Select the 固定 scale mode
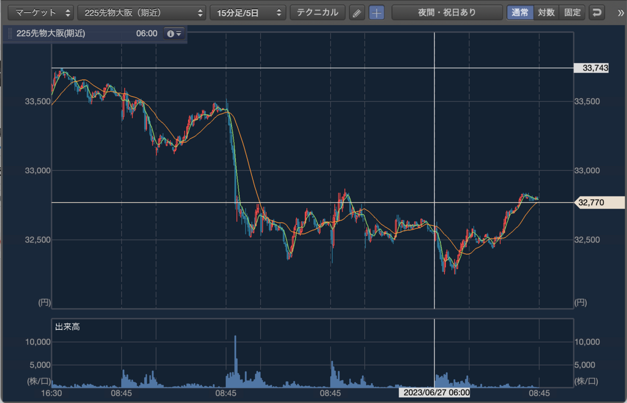Viewport: 627px width, 403px height. [x=572, y=13]
